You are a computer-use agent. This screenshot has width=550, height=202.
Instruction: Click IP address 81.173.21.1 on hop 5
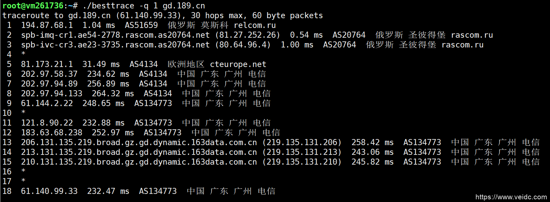47,64
